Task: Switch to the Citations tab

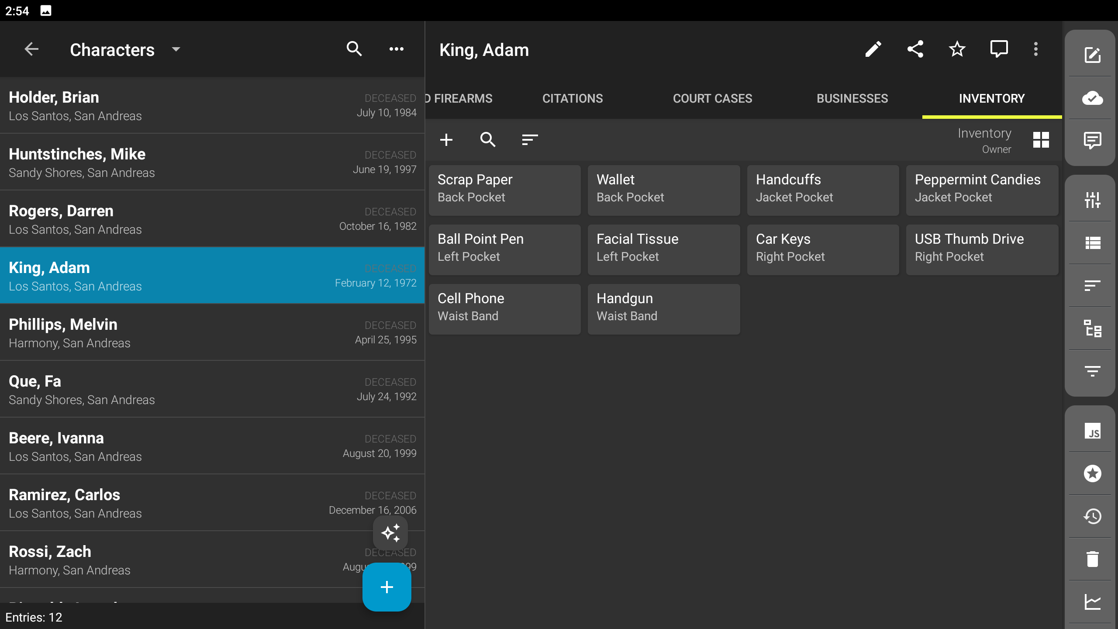Action: tap(572, 99)
